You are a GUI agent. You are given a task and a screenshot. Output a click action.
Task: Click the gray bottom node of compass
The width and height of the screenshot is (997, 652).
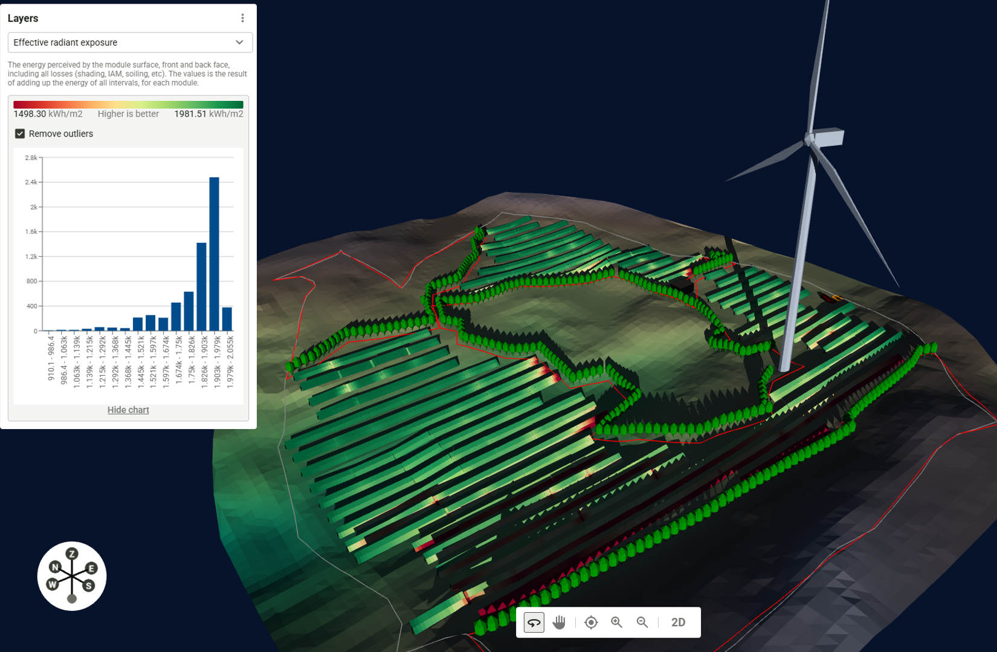(x=72, y=599)
